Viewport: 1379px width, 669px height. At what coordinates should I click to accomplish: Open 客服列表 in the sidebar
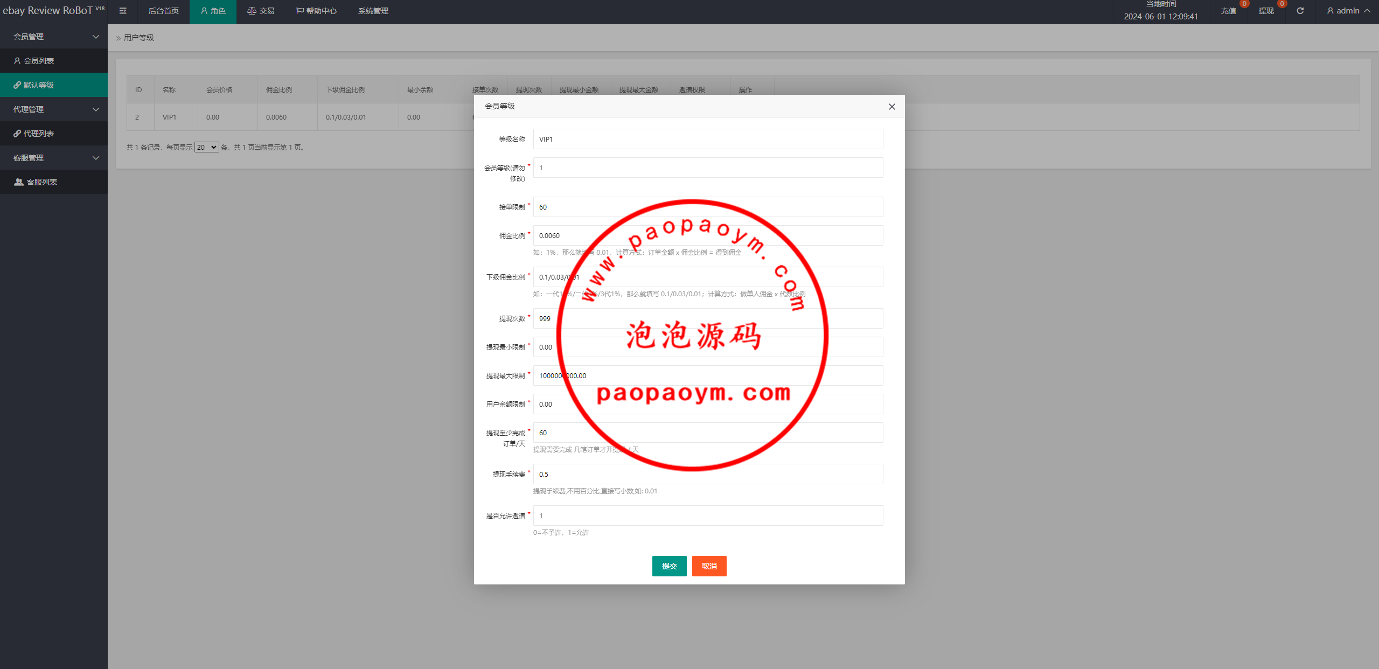[54, 182]
